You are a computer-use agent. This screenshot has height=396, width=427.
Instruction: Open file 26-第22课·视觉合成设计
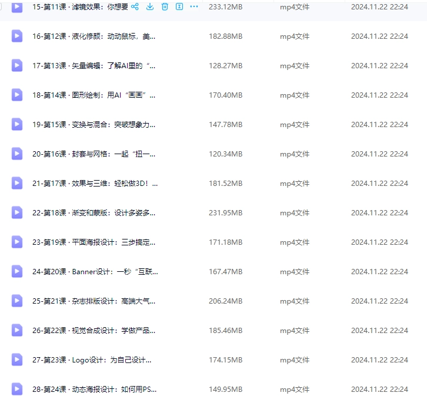pyautogui.click(x=94, y=330)
